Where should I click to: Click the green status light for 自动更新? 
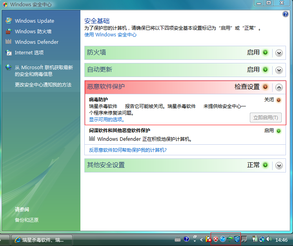tap(265, 70)
